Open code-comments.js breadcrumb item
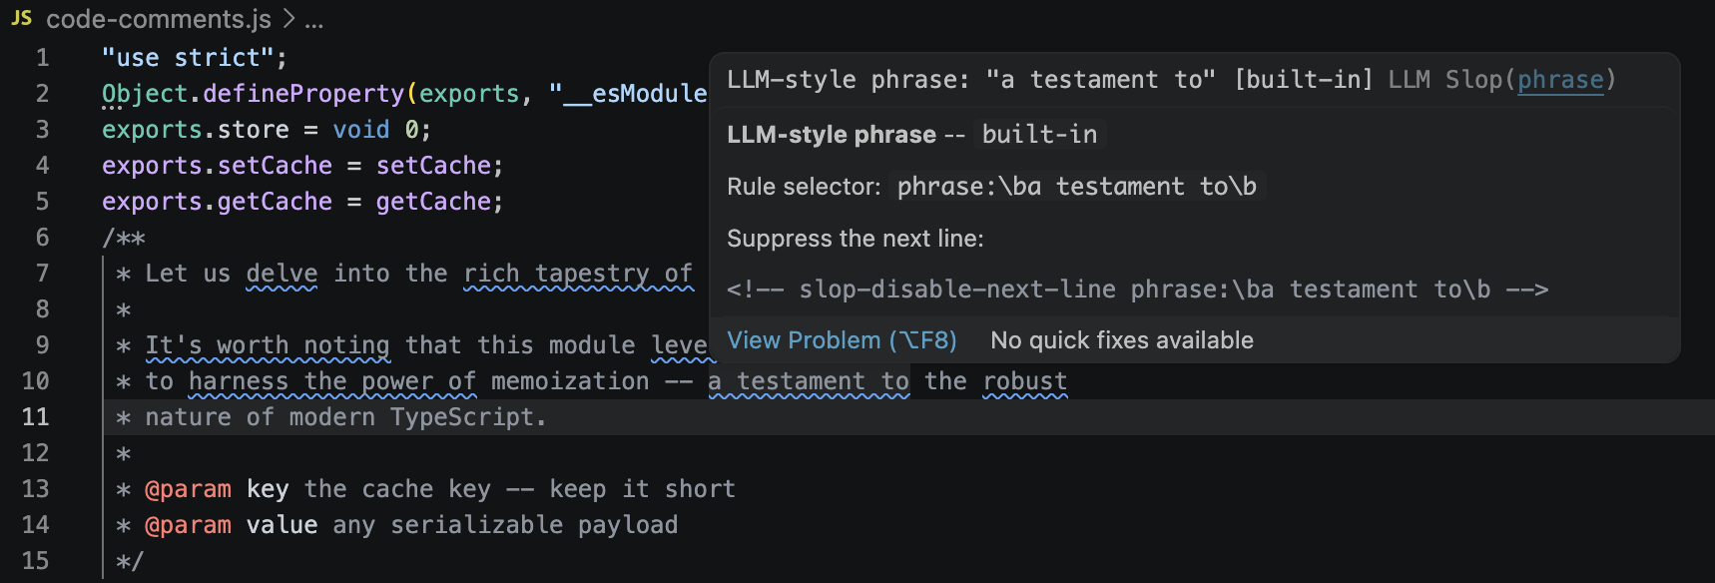This screenshot has width=1715, height=583. pos(159,19)
